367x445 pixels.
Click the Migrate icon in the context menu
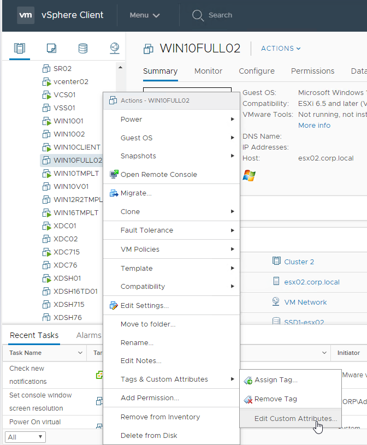[114, 193]
